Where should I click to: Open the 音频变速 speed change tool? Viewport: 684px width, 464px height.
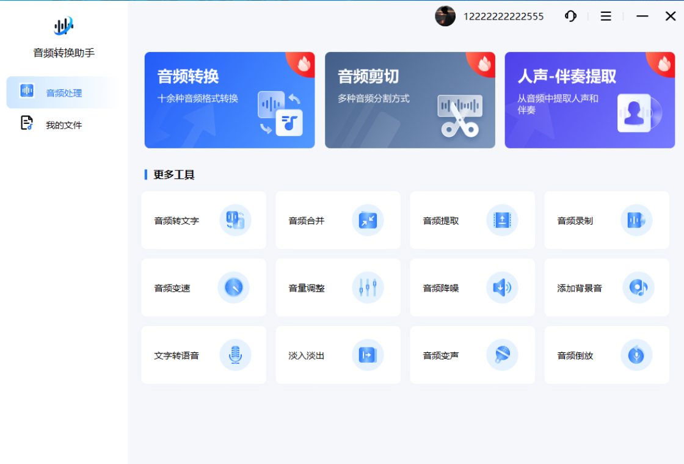(x=203, y=288)
